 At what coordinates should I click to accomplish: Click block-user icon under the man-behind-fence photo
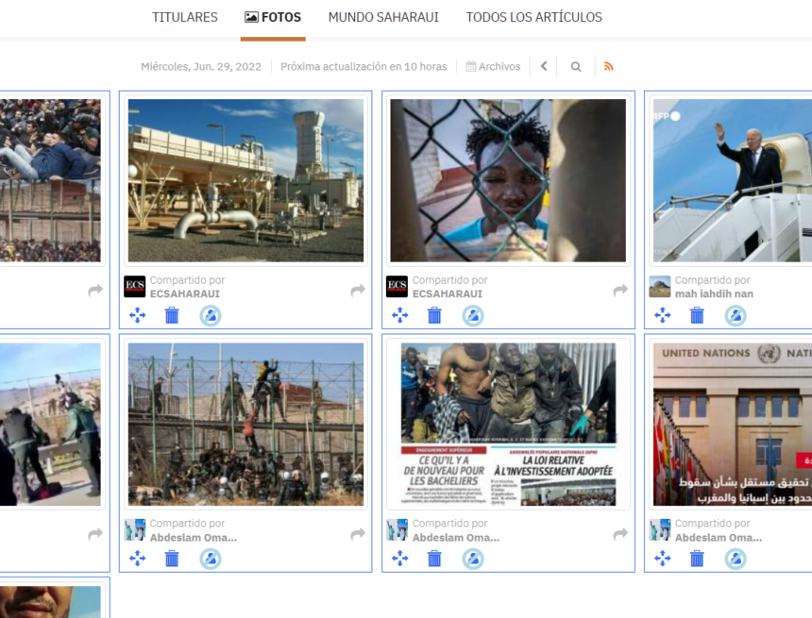coord(473,315)
